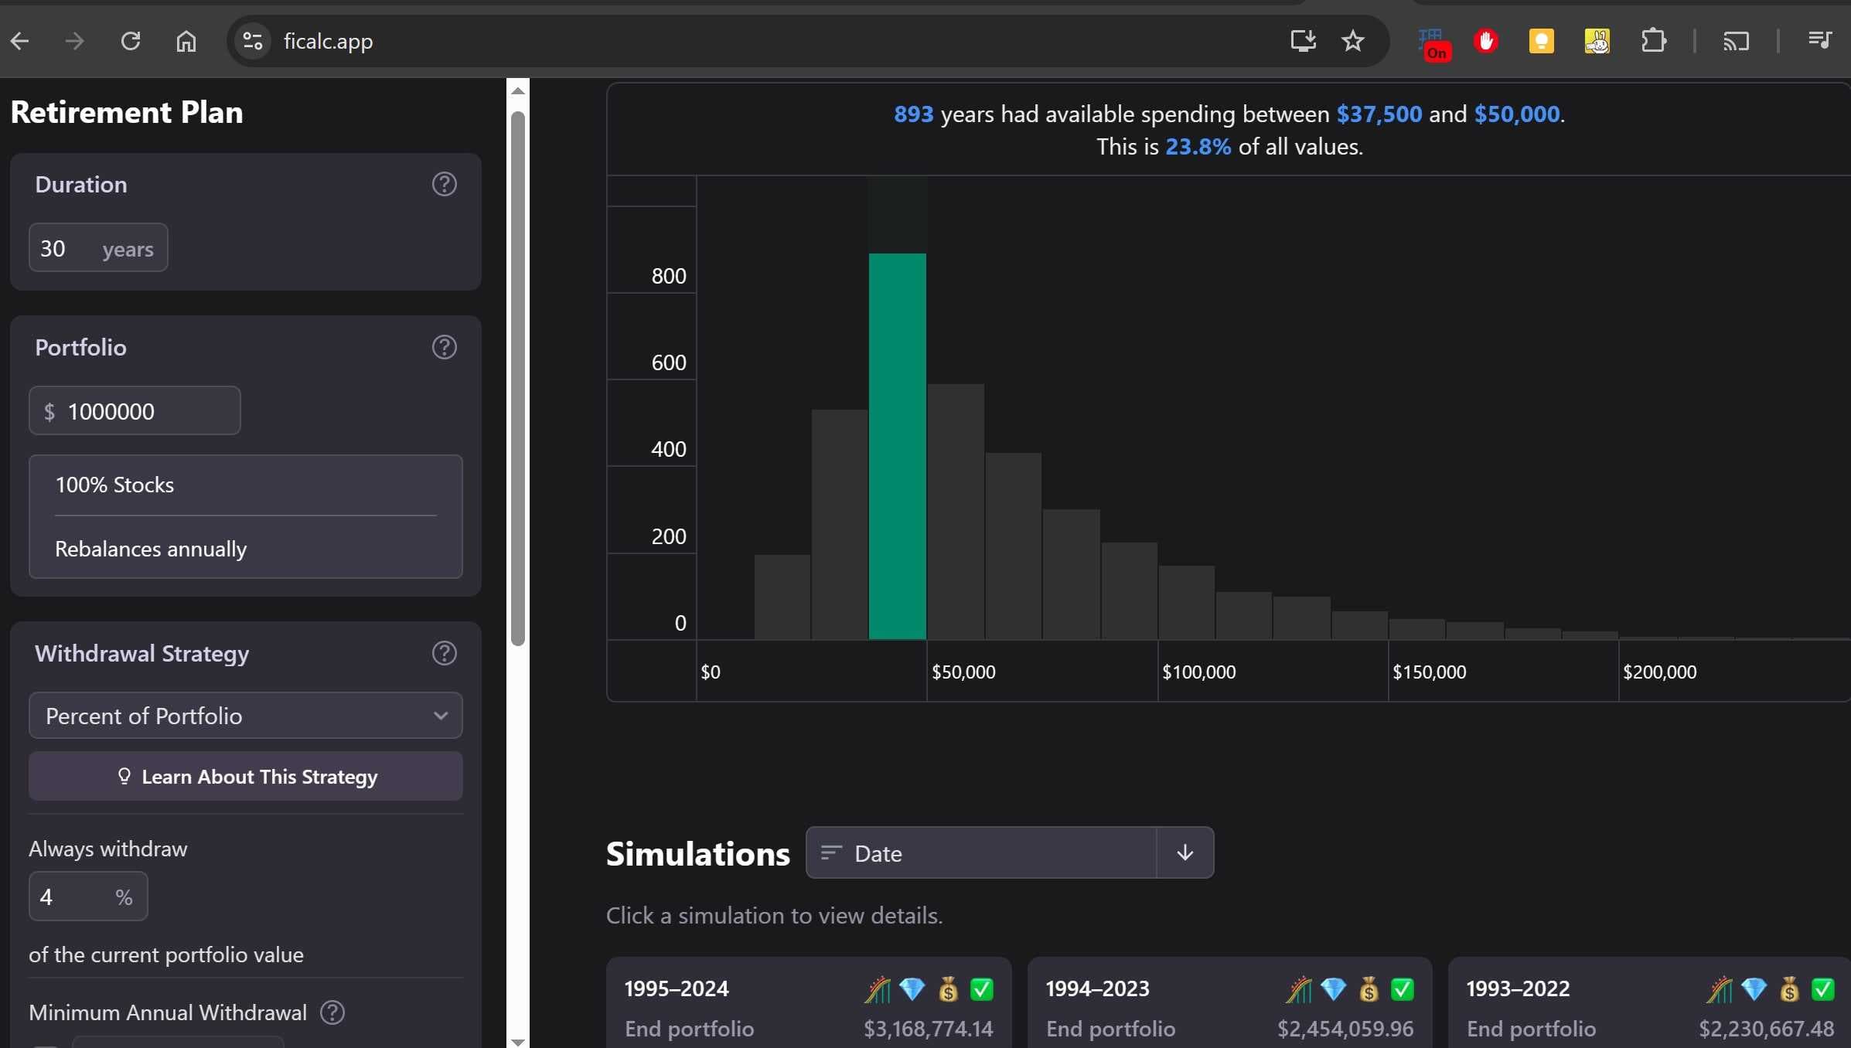
Task: Click the money bag on the 1995–2024 card
Action: (x=948, y=989)
